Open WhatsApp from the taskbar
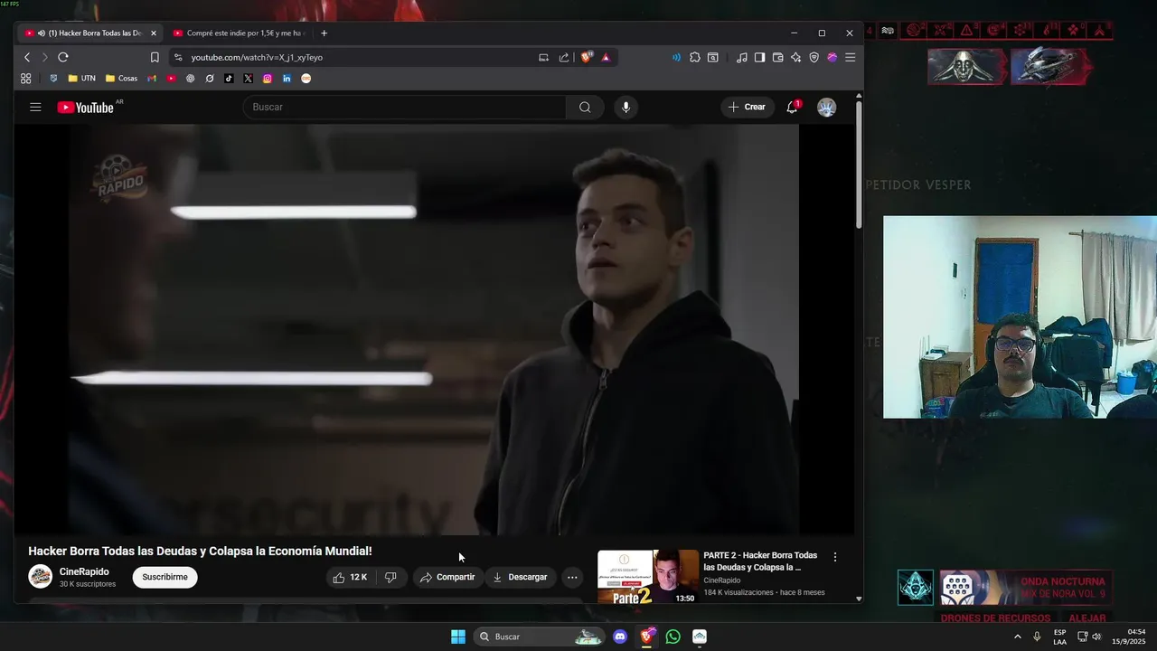This screenshot has width=1157, height=651. coord(673,637)
